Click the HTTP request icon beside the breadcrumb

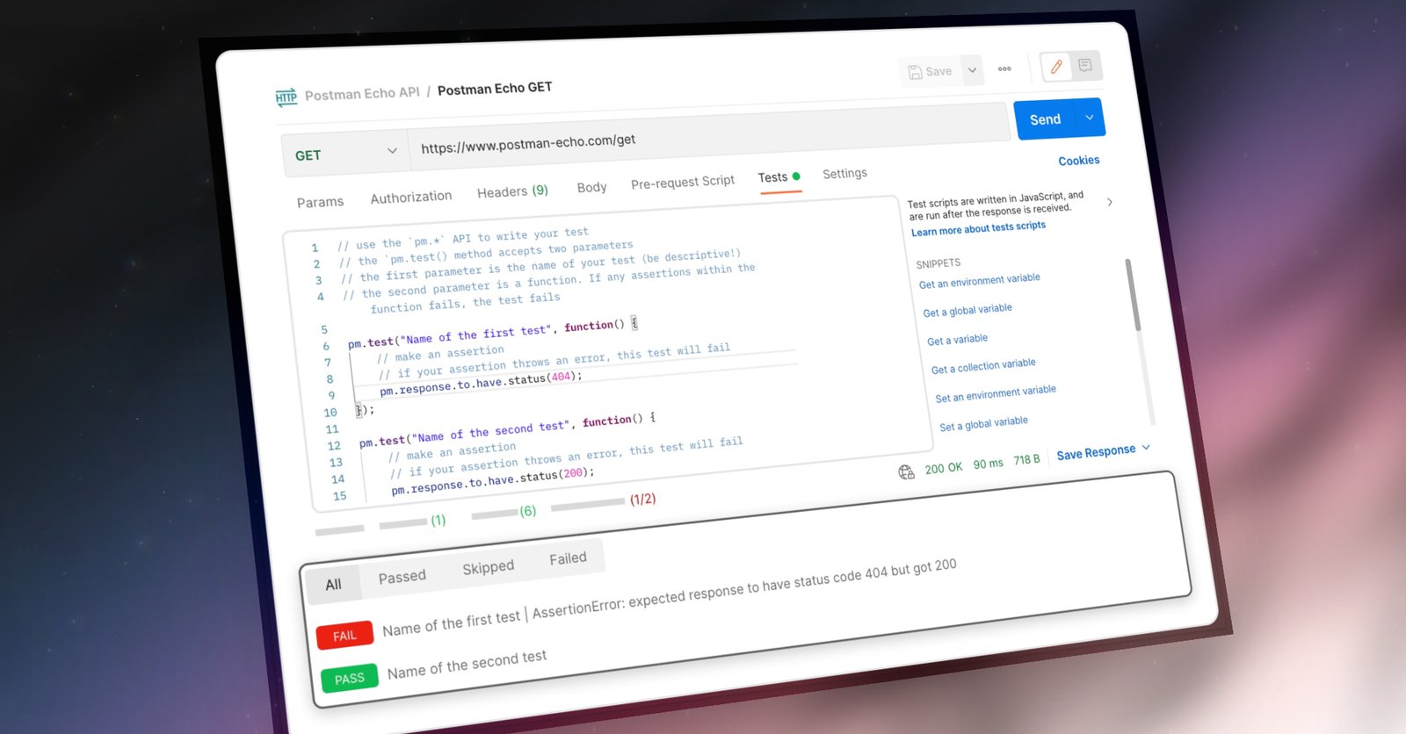(x=286, y=97)
